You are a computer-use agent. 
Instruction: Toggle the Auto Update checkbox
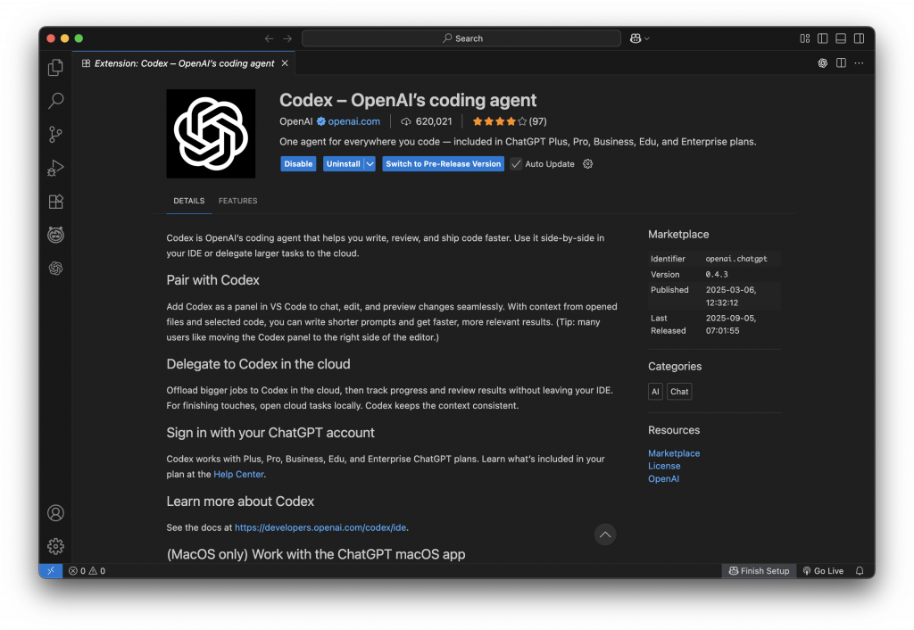[x=516, y=164]
